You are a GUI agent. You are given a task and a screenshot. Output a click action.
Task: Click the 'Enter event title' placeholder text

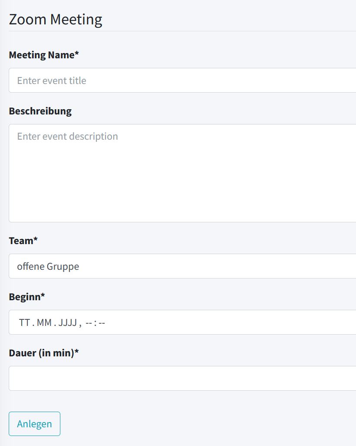point(52,80)
